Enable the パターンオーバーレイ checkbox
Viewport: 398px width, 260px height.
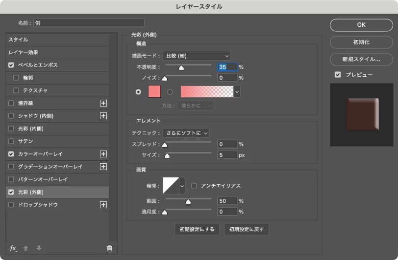tap(11, 179)
